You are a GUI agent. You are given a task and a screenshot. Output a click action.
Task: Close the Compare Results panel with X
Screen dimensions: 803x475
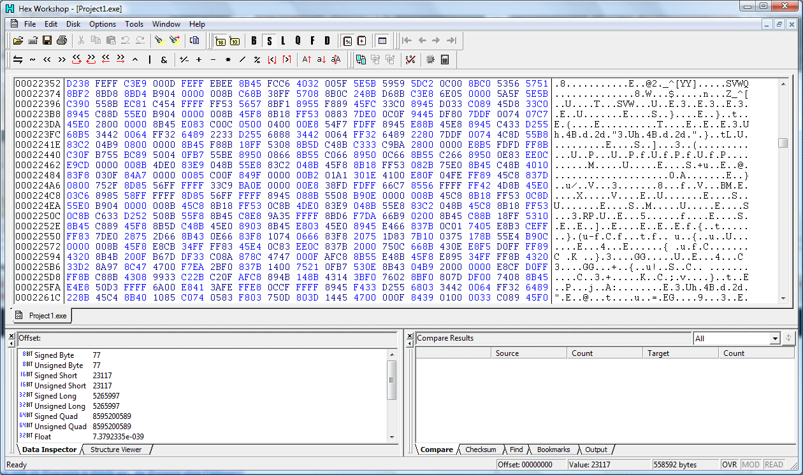410,336
